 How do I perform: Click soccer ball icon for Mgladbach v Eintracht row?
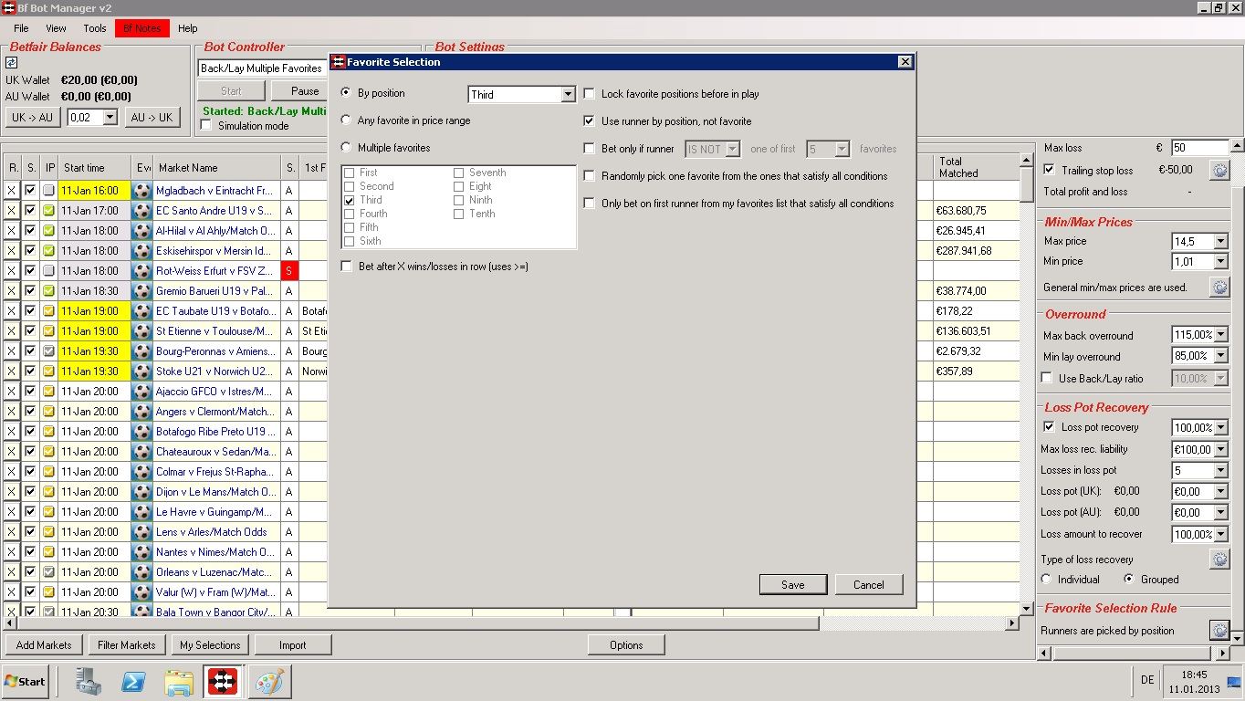141,191
